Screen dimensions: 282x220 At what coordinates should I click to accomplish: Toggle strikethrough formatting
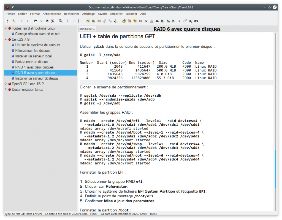157,21
